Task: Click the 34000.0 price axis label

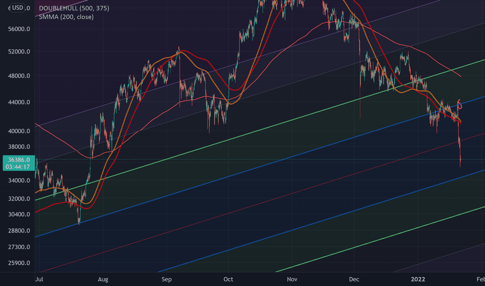Action: click(19, 180)
